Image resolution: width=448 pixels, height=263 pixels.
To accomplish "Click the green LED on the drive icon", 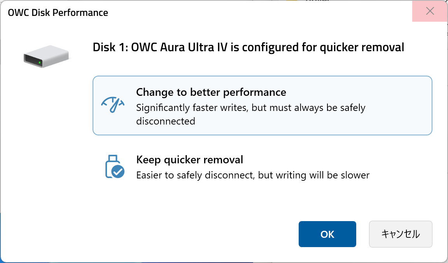I will click(40, 62).
